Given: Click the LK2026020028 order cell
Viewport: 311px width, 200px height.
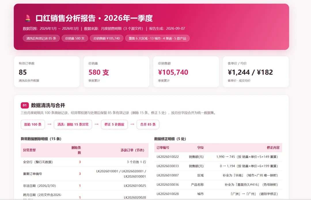Looking at the screenshot, I should [135, 197].
